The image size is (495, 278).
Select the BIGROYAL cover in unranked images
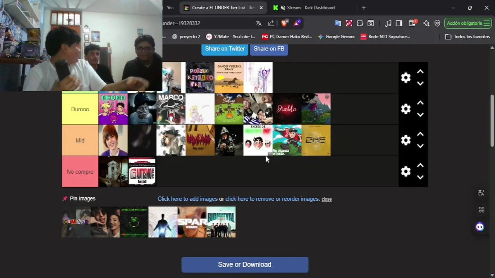pyautogui.click(x=221, y=222)
